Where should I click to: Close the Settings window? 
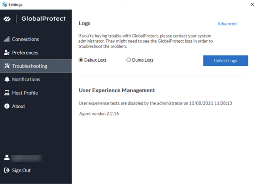pos(252,5)
